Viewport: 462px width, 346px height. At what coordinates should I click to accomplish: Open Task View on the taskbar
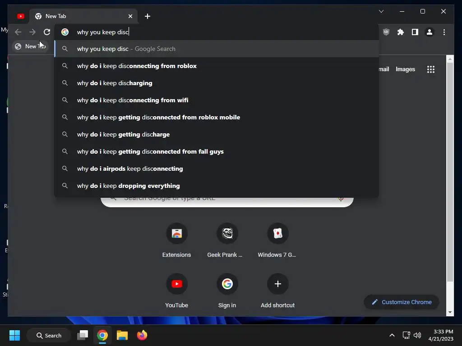tap(83, 335)
